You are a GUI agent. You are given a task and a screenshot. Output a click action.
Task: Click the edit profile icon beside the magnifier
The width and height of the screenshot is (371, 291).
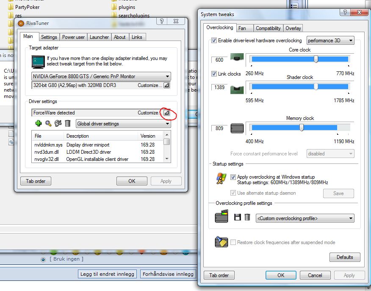[58, 123]
